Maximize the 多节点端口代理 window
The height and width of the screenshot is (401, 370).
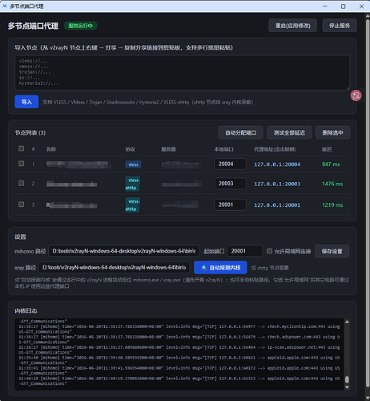pos(344,6)
